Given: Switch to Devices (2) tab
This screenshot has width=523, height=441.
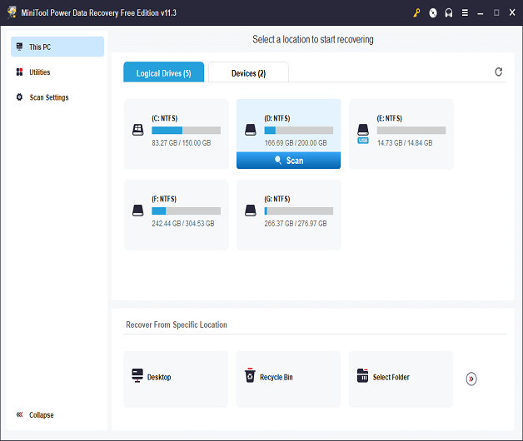Looking at the screenshot, I should pos(248,72).
